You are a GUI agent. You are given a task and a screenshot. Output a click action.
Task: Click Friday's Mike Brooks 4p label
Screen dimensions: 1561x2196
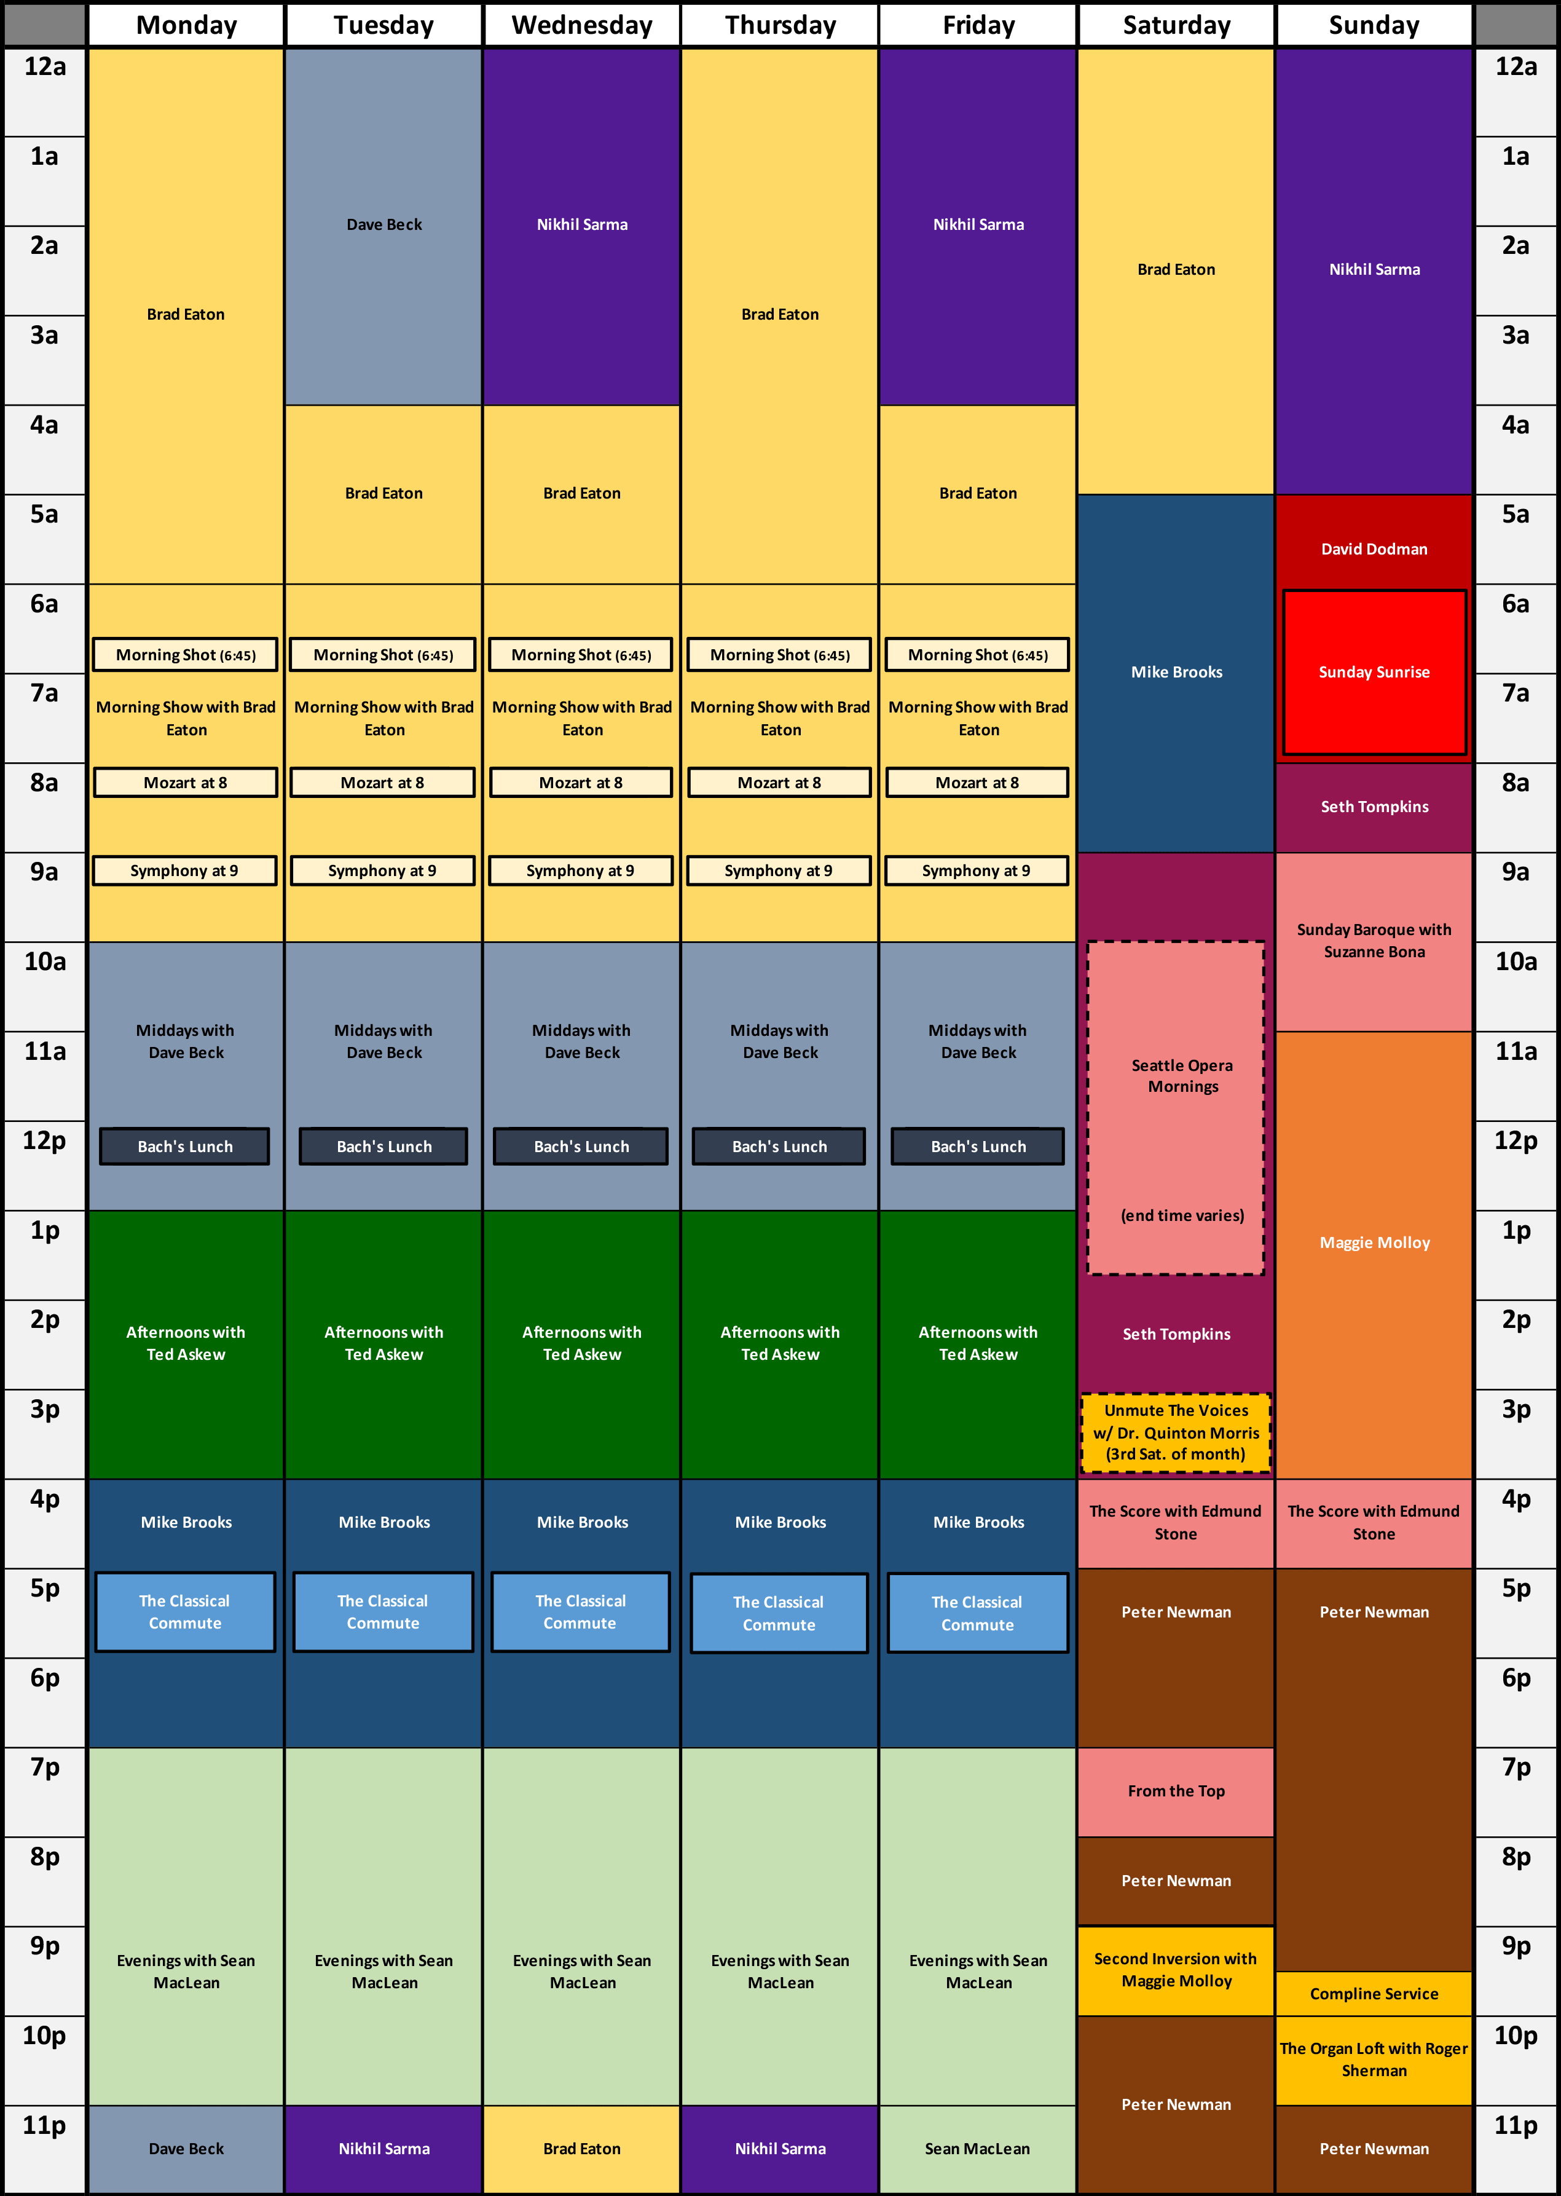click(978, 1523)
